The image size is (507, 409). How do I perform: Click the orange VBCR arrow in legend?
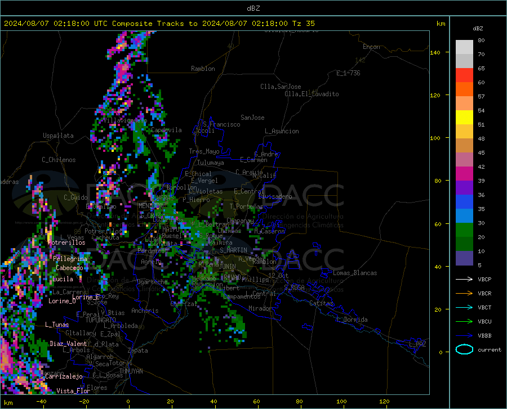coord(464,293)
